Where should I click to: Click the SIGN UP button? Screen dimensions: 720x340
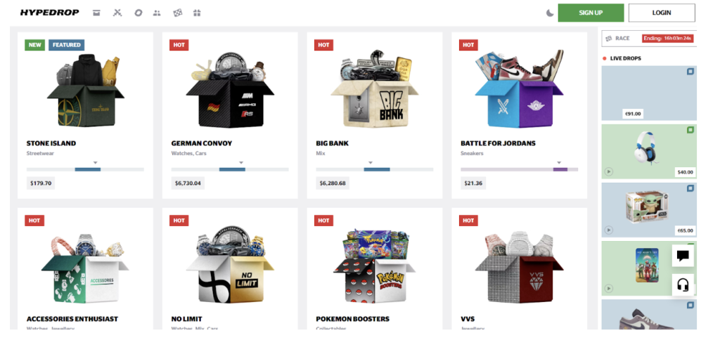(591, 13)
